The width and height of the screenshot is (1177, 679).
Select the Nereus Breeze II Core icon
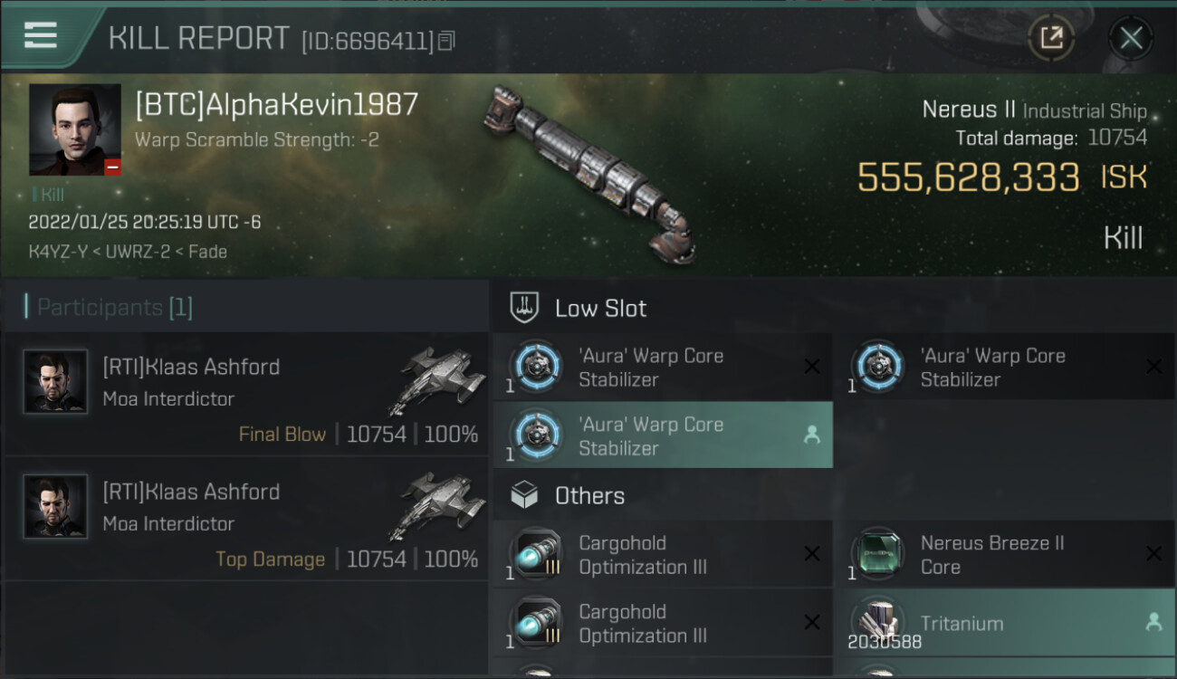(877, 554)
